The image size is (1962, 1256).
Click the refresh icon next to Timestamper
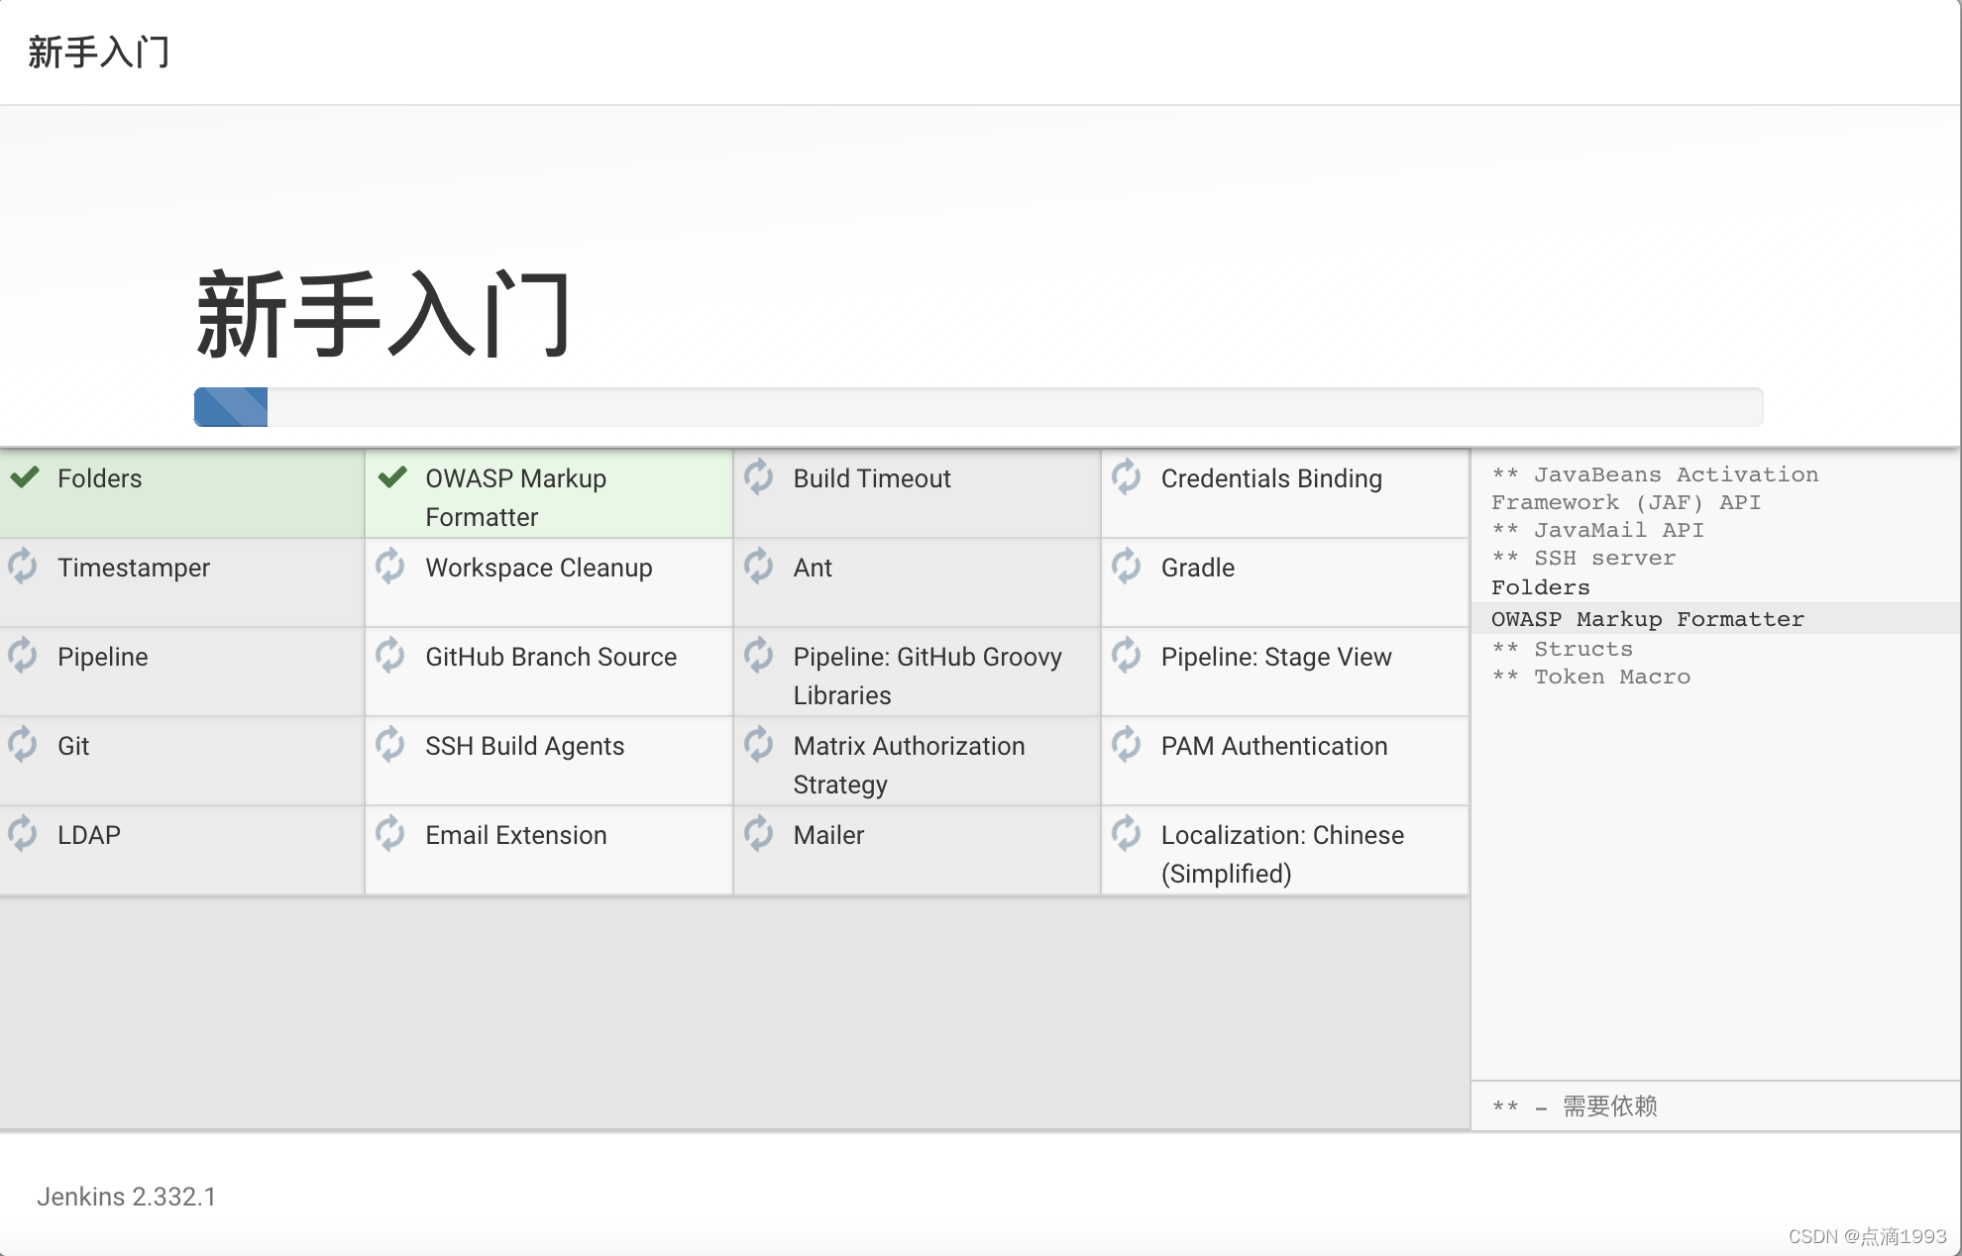click(x=23, y=567)
